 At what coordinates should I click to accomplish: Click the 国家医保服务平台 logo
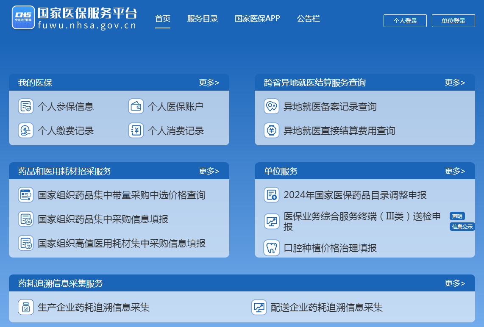pos(75,18)
